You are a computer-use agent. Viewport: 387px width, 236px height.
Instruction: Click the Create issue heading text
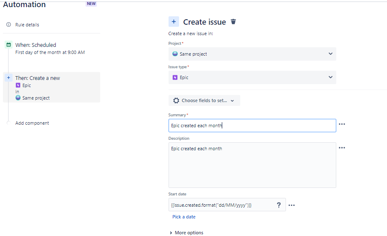[x=204, y=22]
